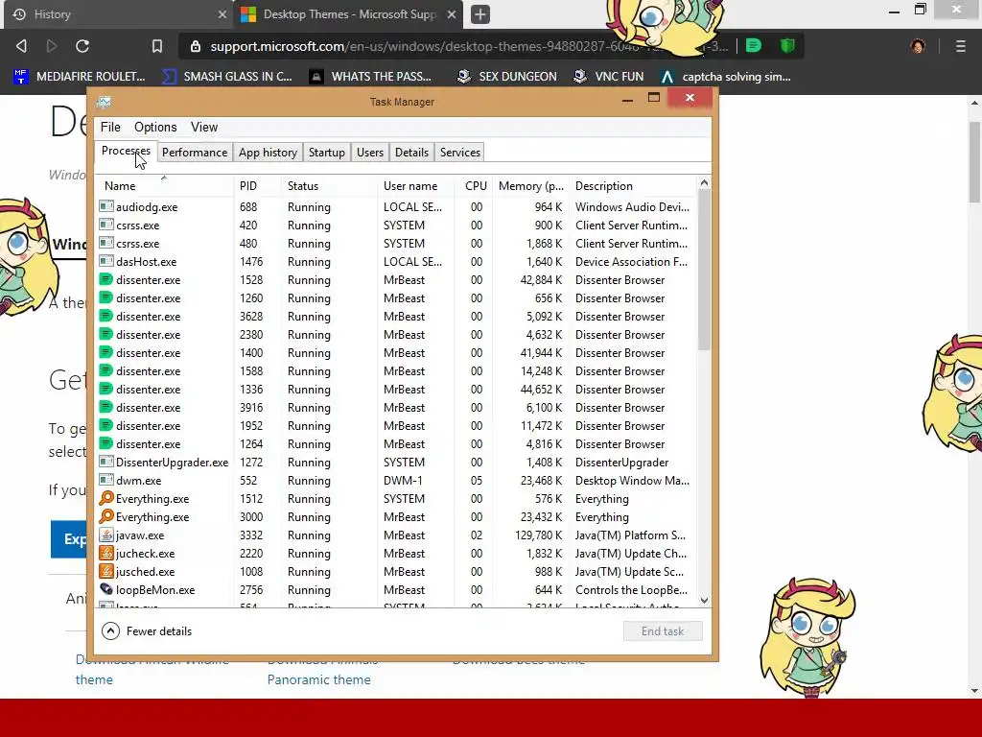Switch to the Services tab
The width and height of the screenshot is (982, 737).
pos(459,153)
